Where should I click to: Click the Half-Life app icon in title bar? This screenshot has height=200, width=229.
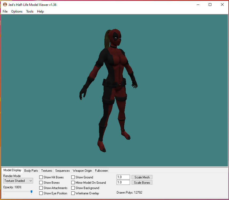(x=5, y=5)
